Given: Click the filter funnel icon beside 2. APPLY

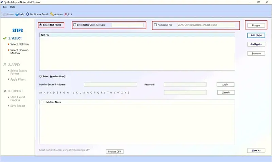Looking at the screenshot, I should coord(5,65).
